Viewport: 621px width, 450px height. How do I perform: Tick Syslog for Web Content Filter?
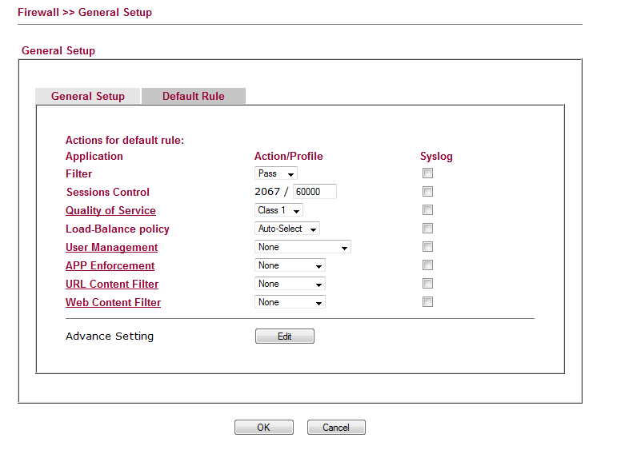tap(427, 302)
